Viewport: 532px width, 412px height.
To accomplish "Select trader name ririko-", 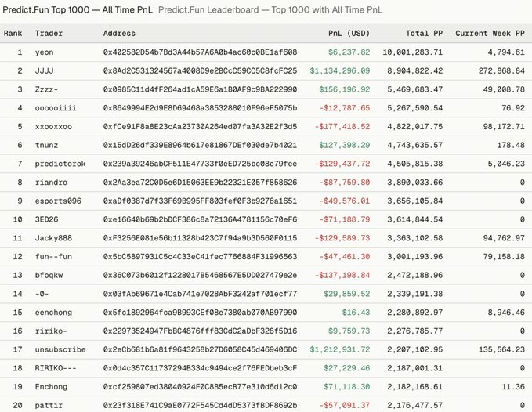I will [x=51, y=331].
